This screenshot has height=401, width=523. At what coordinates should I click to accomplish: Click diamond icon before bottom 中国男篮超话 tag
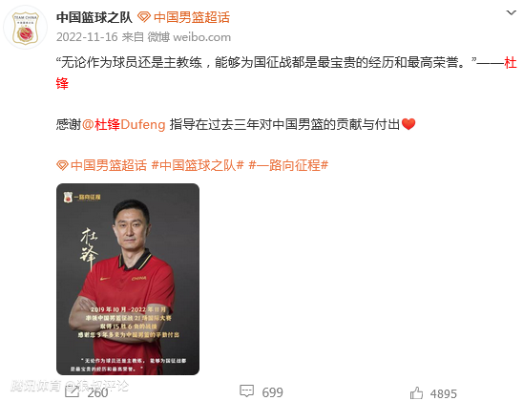[x=62, y=165]
